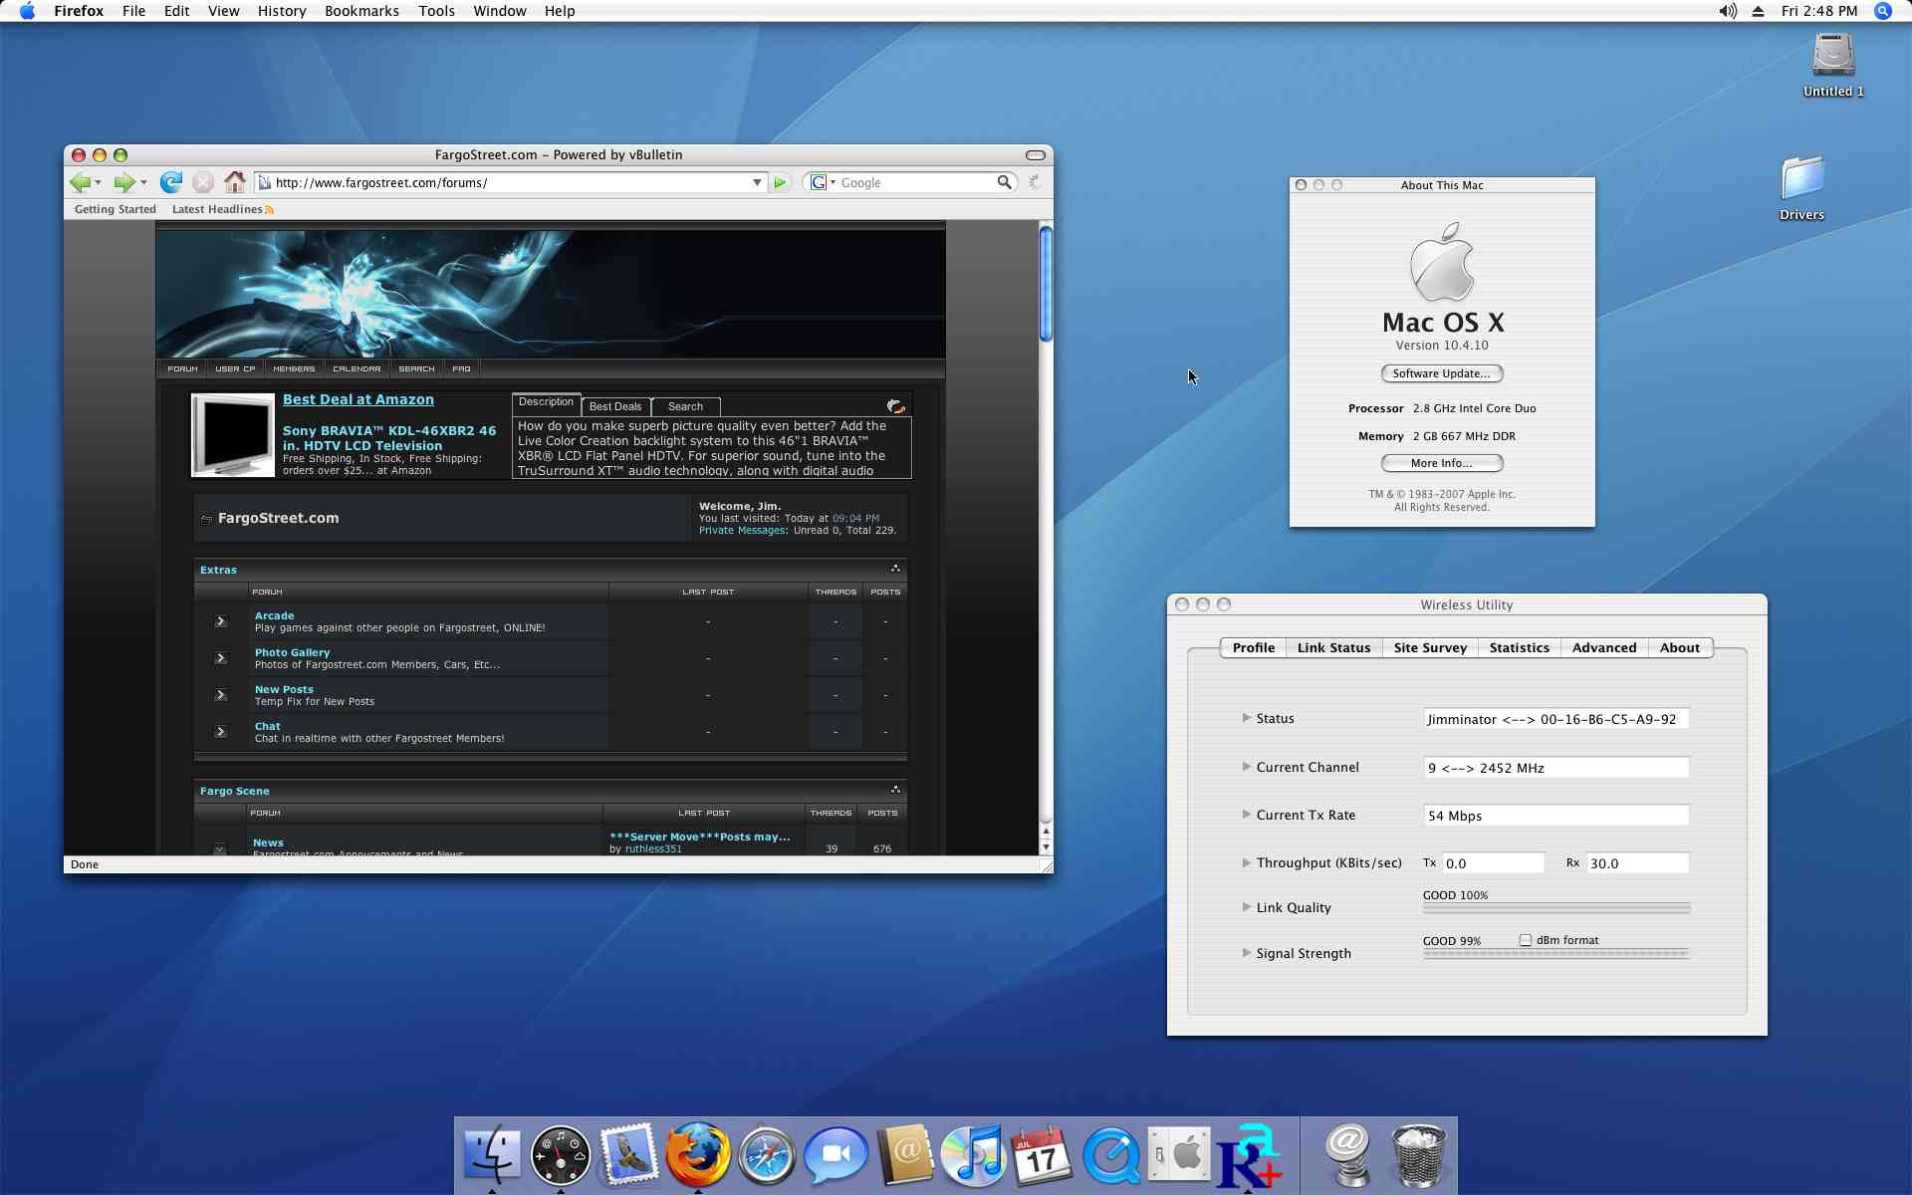Image resolution: width=1912 pixels, height=1195 pixels.
Task: Collapse the Fargo Scene forum category
Action: (895, 790)
